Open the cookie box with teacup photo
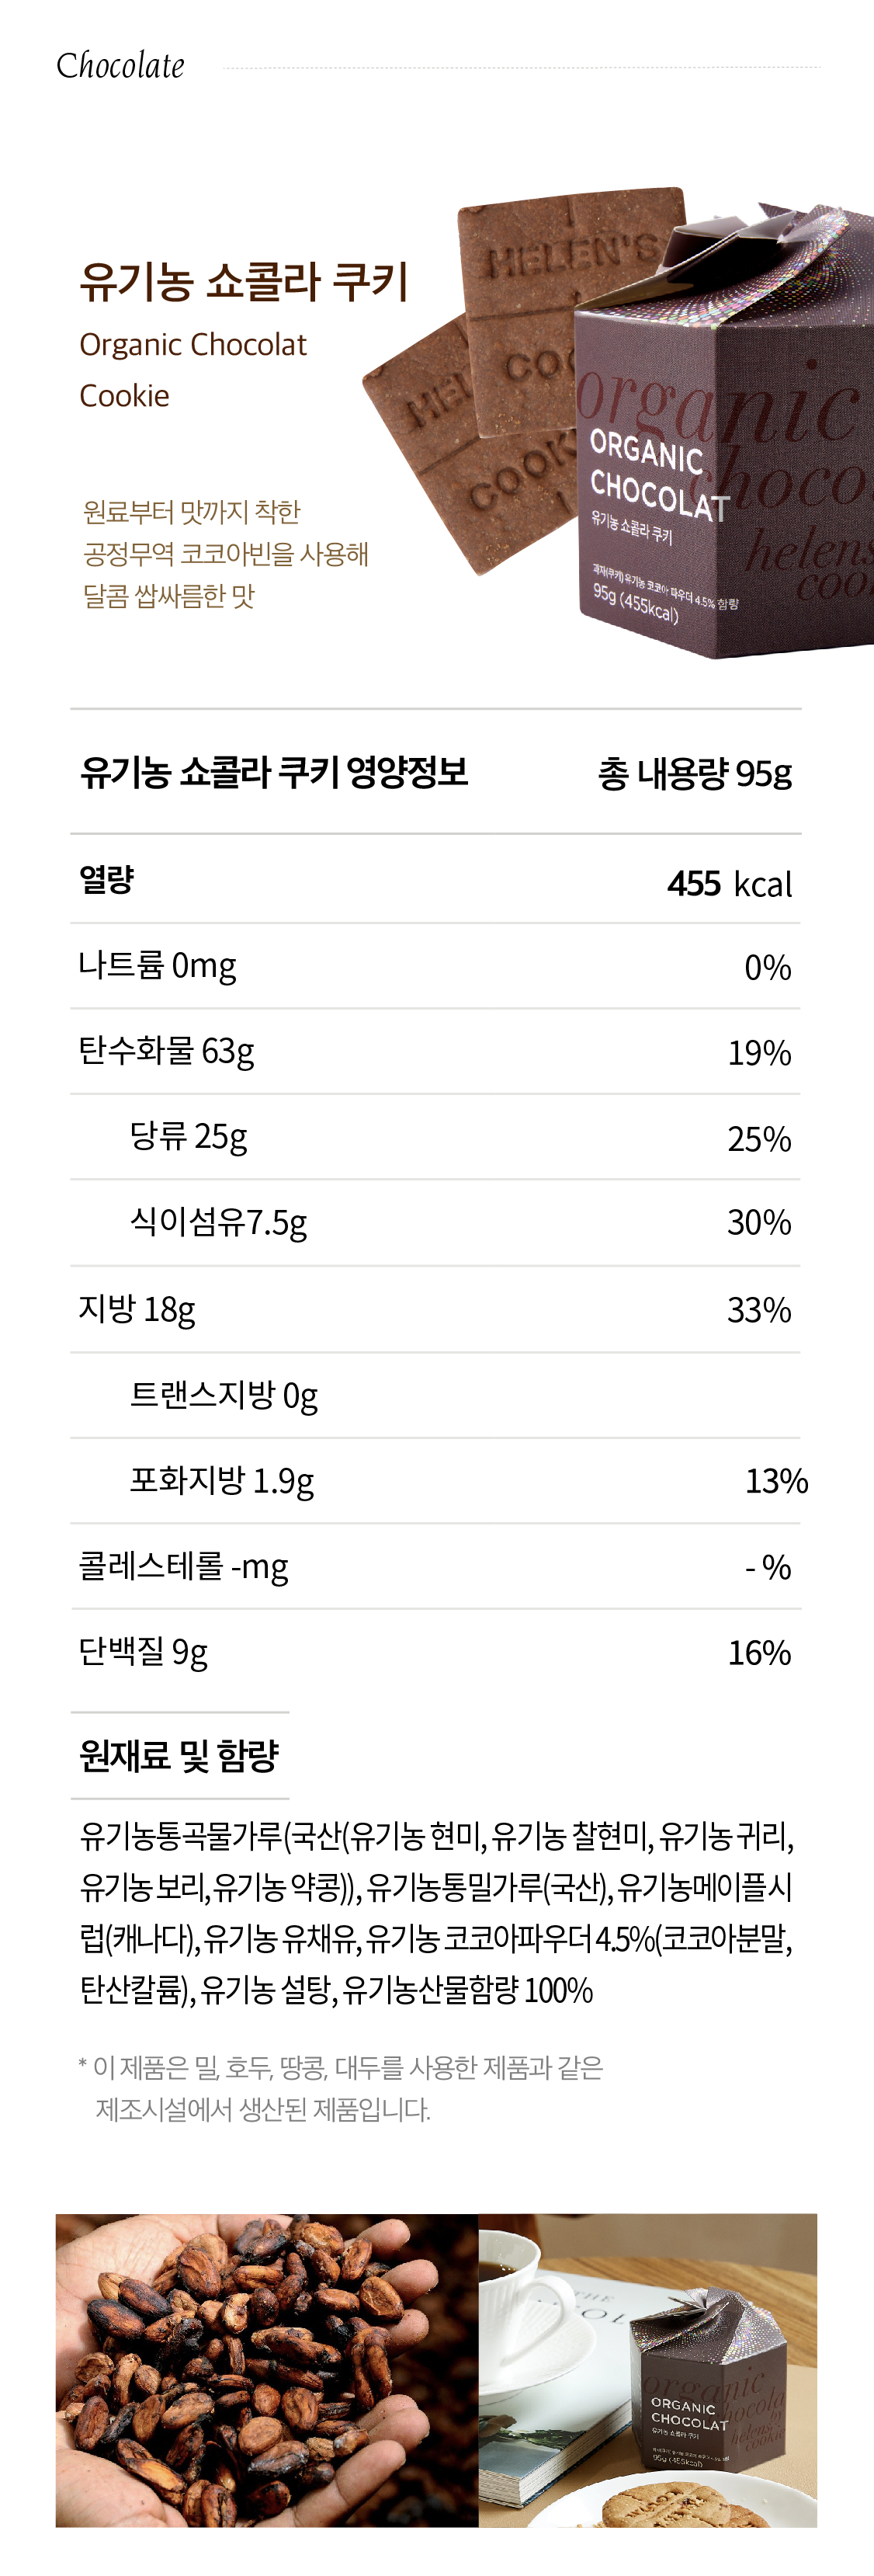This screenshot has height=2576, width=874. [648, 2370]
